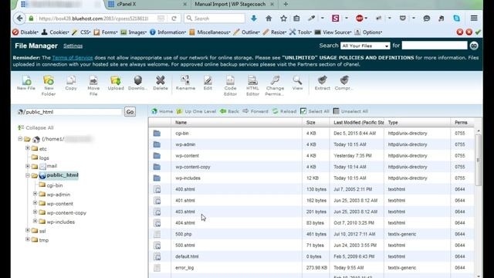Click the browser address bar reload icon
The height and width of the screenshot is (278, 494).
tap(174, 19)
